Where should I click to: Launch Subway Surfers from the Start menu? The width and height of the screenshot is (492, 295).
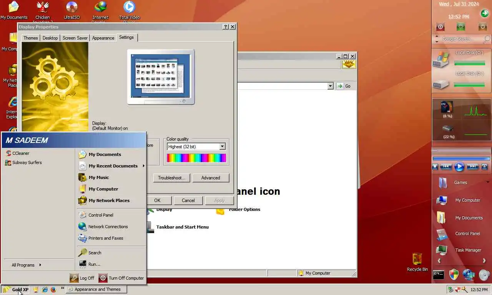(23, 162)
